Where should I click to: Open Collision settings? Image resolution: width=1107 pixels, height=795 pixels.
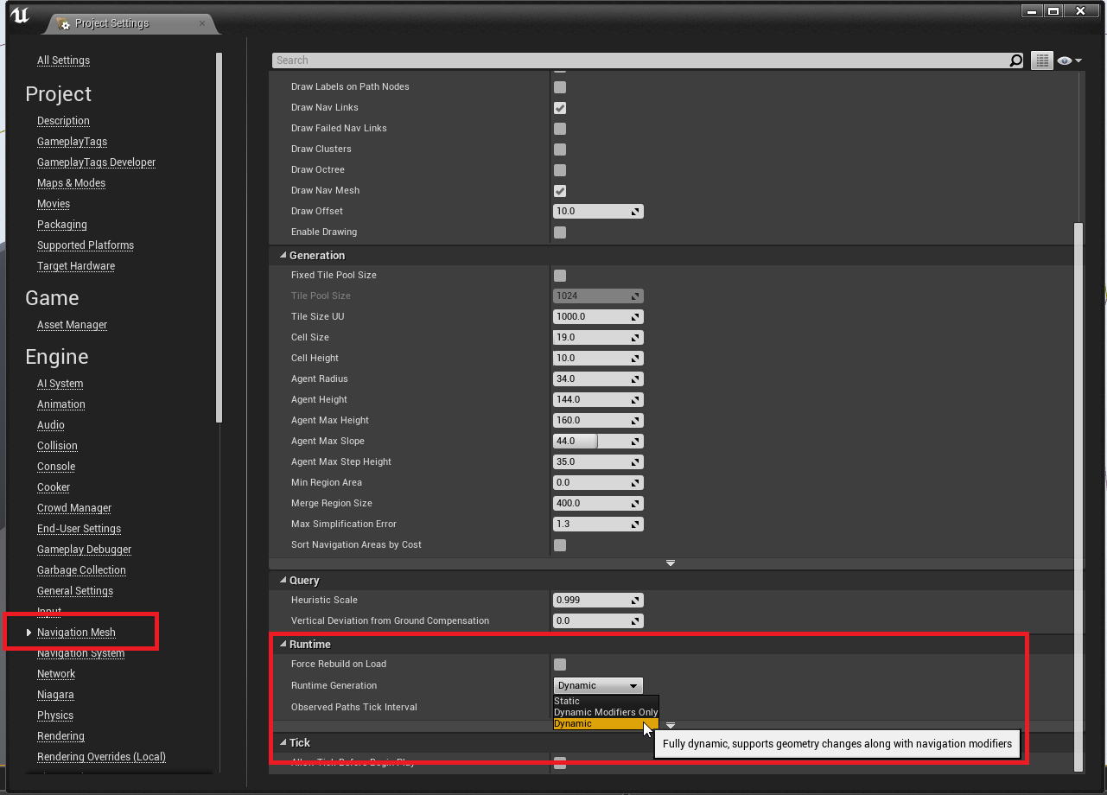tap(57, 446)
